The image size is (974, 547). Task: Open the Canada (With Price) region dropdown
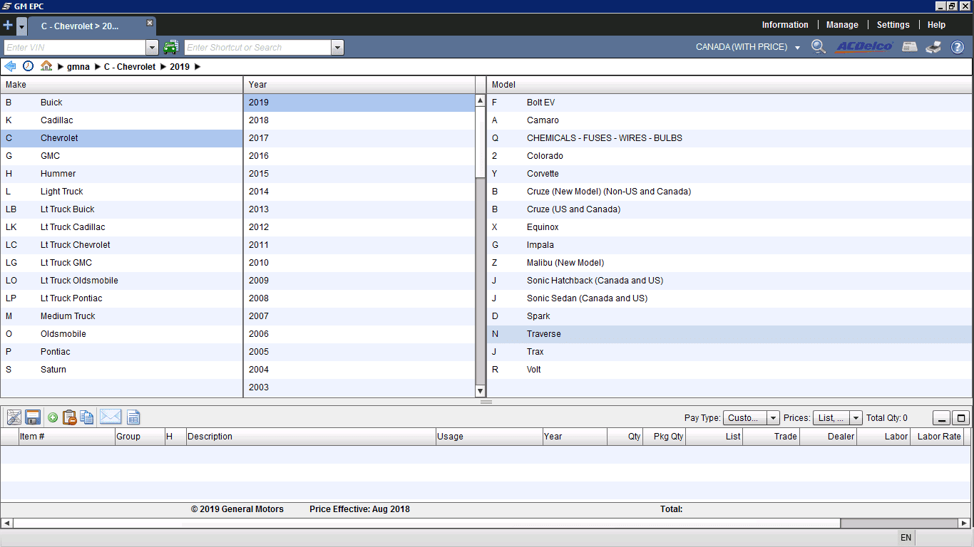pos(748,47)
